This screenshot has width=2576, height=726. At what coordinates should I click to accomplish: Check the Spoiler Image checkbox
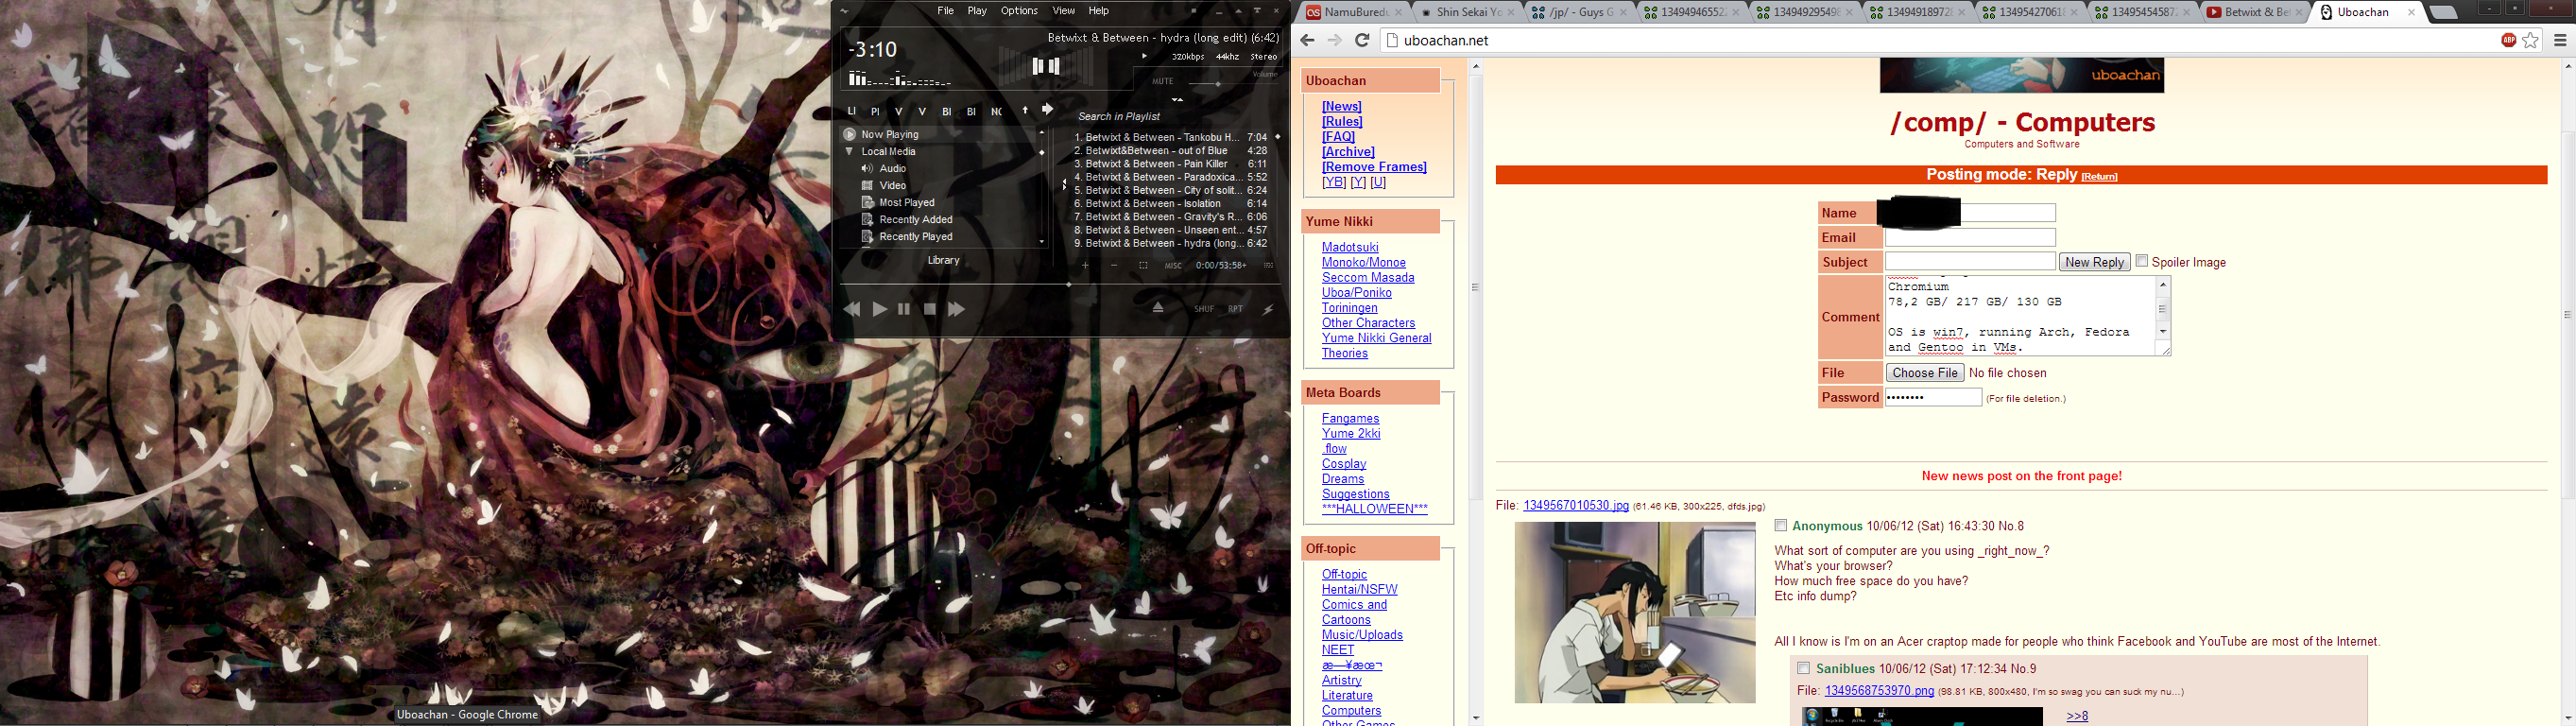2142,261
